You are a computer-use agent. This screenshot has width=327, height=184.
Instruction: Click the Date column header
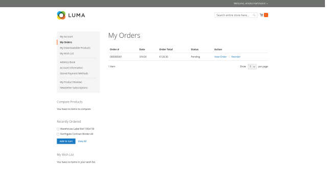(x=142, y=50)
